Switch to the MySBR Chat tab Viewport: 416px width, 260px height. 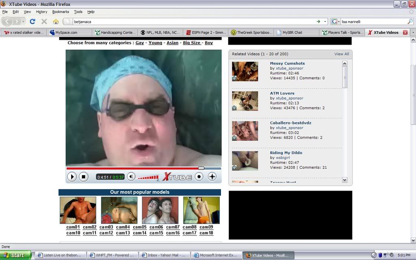pyautogui.click(x=296, y=32)
